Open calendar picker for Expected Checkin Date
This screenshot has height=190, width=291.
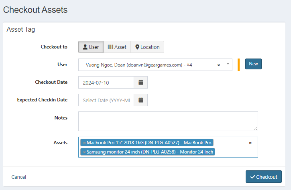pyautogui.click(x=141, y=100)
